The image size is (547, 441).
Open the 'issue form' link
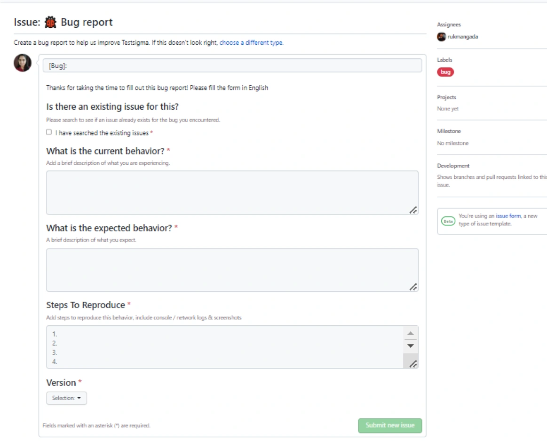pyautogui.click(x=508, y=216)
